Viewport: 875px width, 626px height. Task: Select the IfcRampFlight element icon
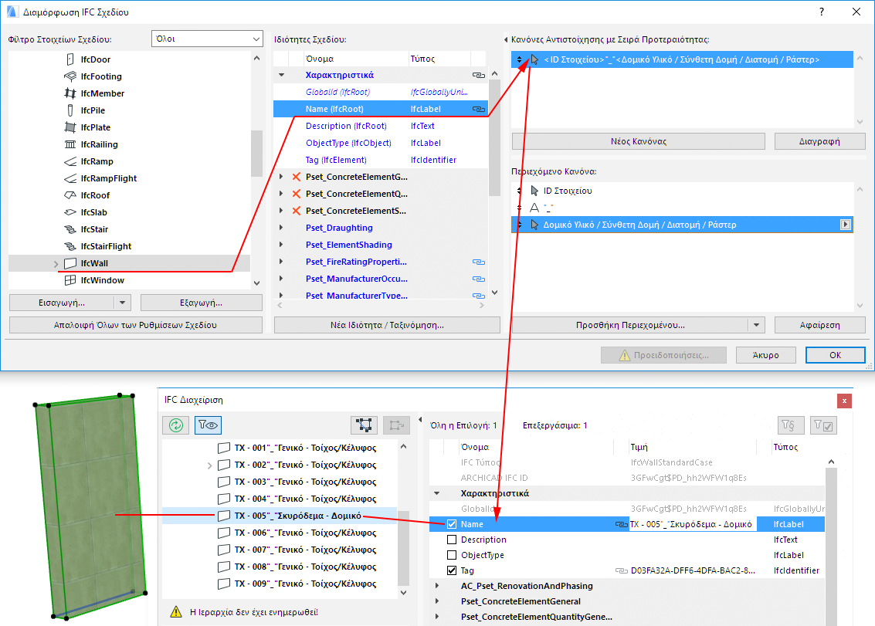coord(70,178)
